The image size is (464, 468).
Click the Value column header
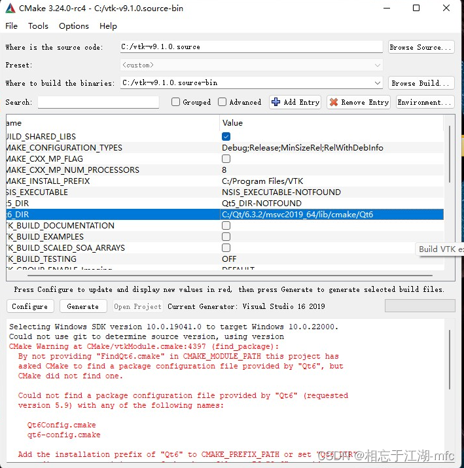point(232,123)
